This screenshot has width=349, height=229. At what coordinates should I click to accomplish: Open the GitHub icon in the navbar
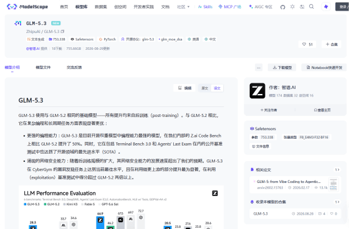coord(283,7)
